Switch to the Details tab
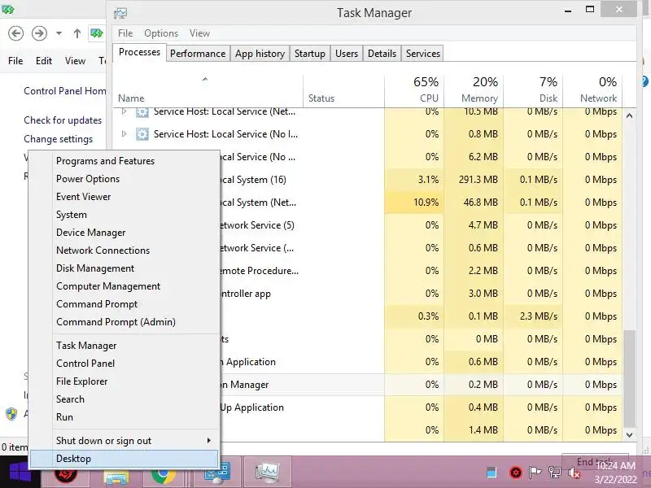651x488 pixels. pyautogui.click(x=382, y=54)
